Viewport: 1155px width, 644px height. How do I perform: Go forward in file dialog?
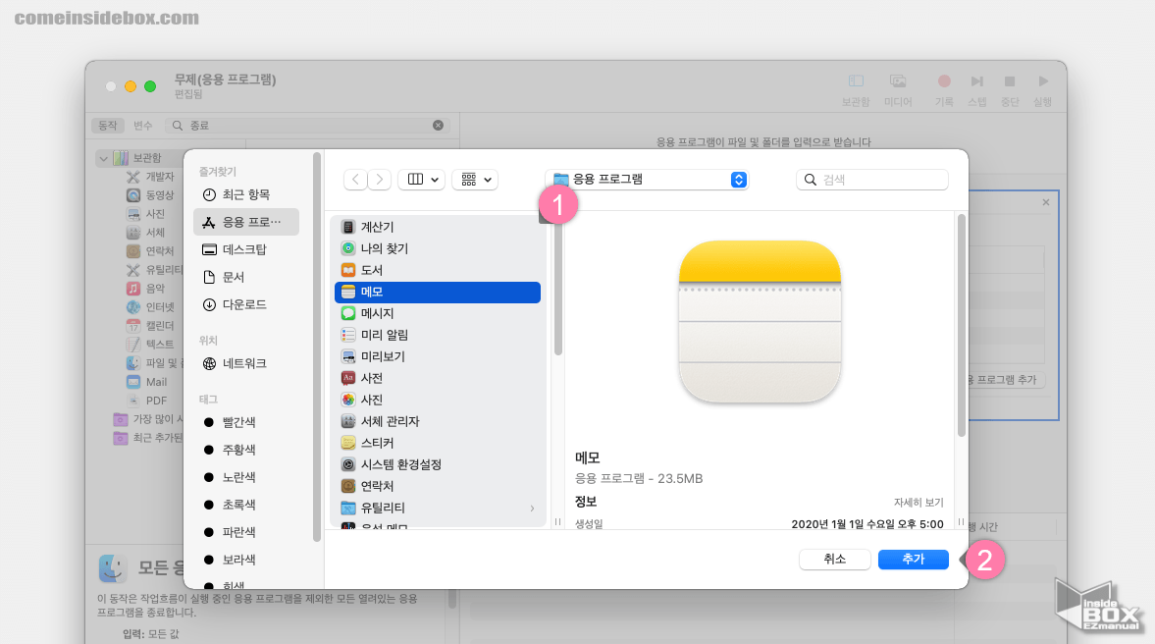point(380,179)
